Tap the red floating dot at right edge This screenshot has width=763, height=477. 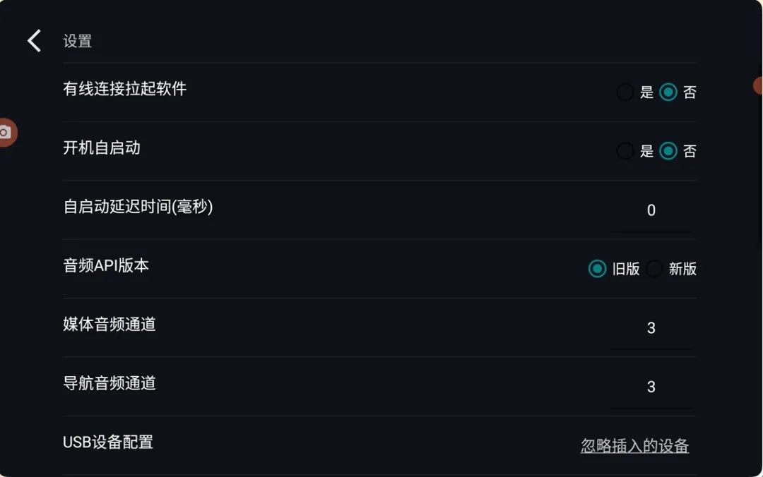click(x=758, y=86)
